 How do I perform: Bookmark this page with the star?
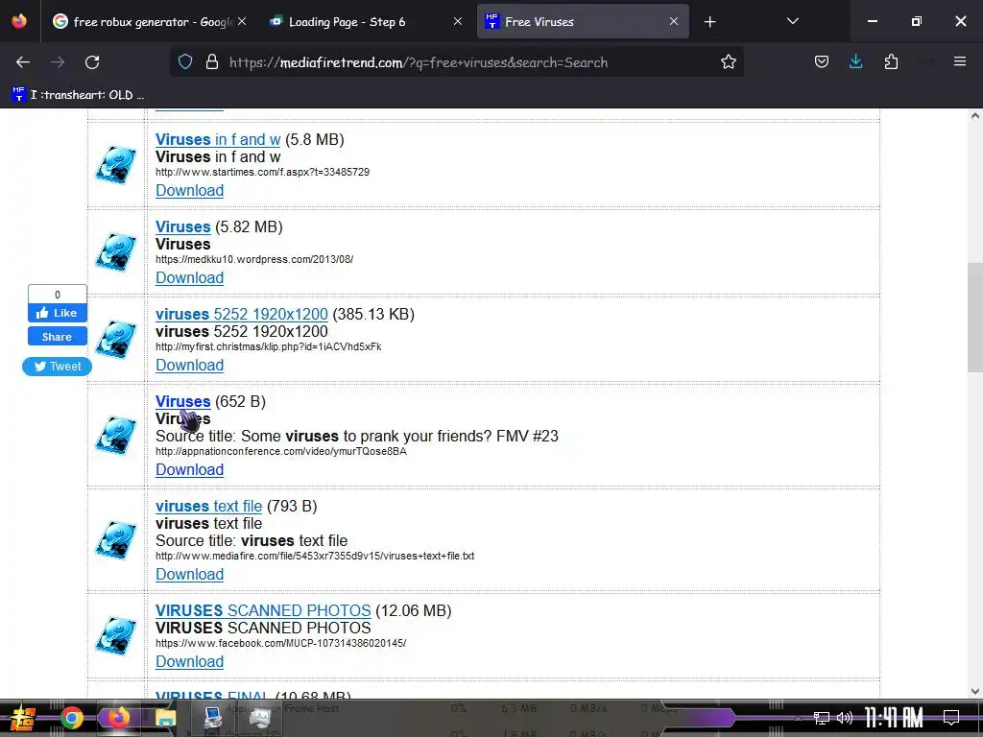pos(728,62)
